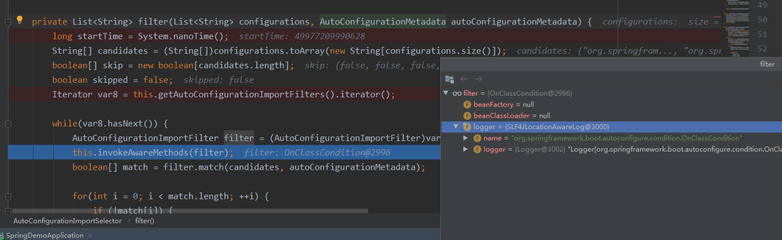Click the back arrow in filter popup
The image size is (782, 240).
pos(464,79)
